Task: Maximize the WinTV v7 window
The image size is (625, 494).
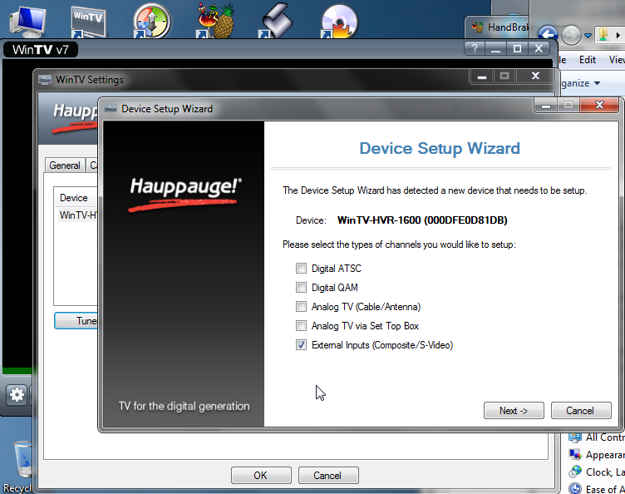Action: pyautogui.click(x=517, y=48)
